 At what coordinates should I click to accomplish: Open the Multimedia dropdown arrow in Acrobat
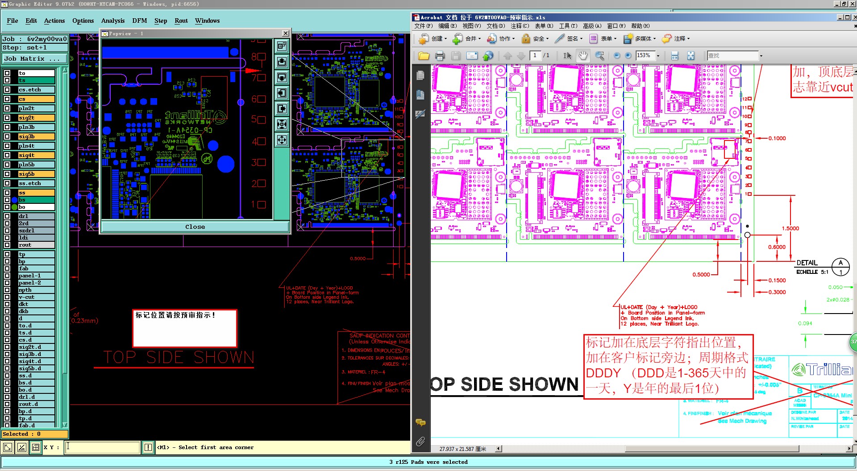tap(654, 39)
